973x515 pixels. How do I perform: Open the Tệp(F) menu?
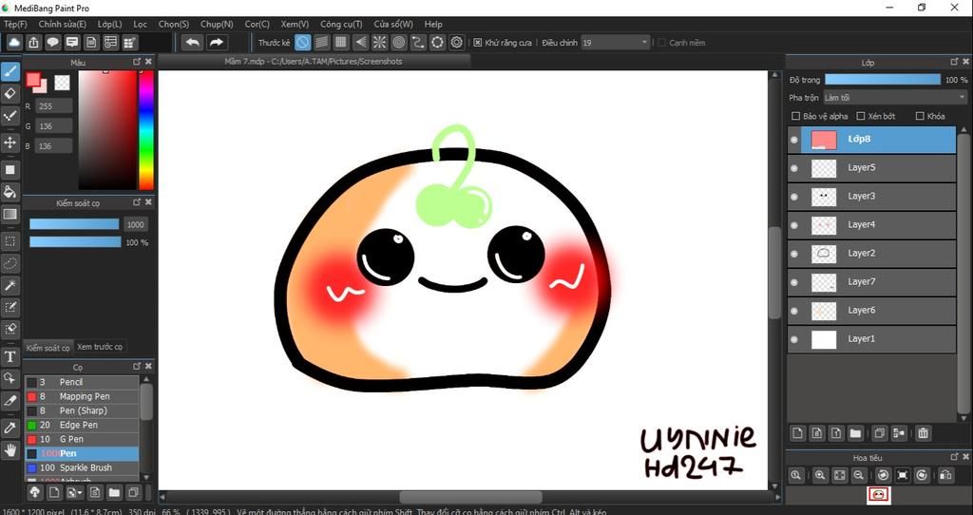tap(15, 24)
